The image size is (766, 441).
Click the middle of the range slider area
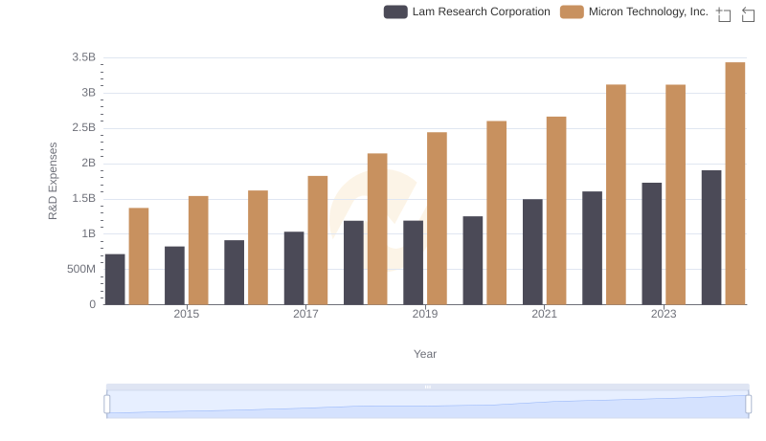click(427, 405)
